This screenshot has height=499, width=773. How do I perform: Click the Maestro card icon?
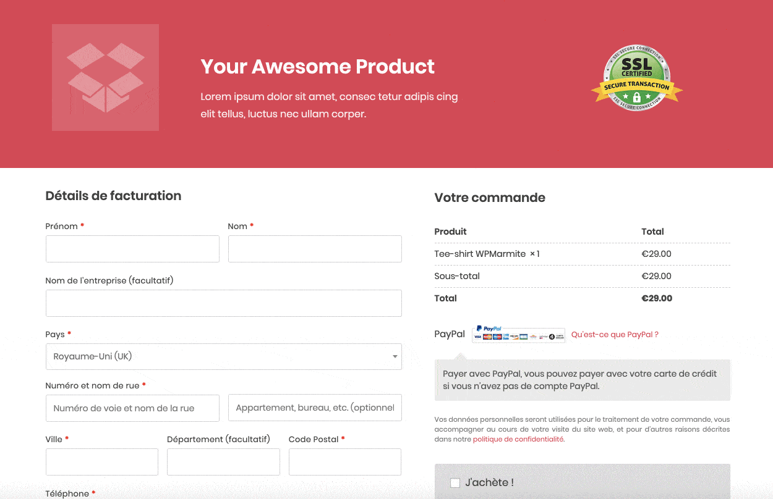[497, 337]
